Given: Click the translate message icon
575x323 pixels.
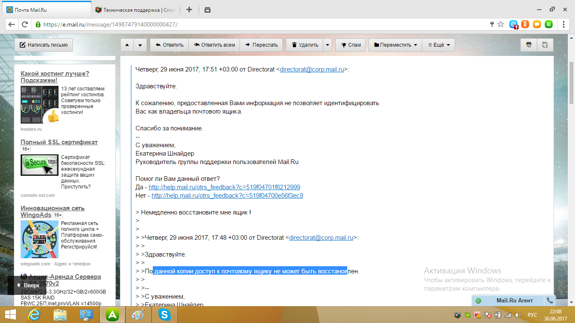Looking at the screenshot, I should click(x=545, y=45).
